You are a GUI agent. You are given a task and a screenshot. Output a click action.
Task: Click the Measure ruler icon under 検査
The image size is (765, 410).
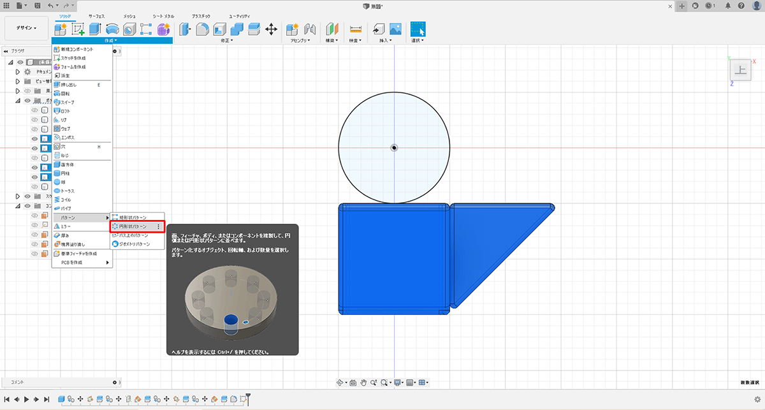[x=356, y=29]
